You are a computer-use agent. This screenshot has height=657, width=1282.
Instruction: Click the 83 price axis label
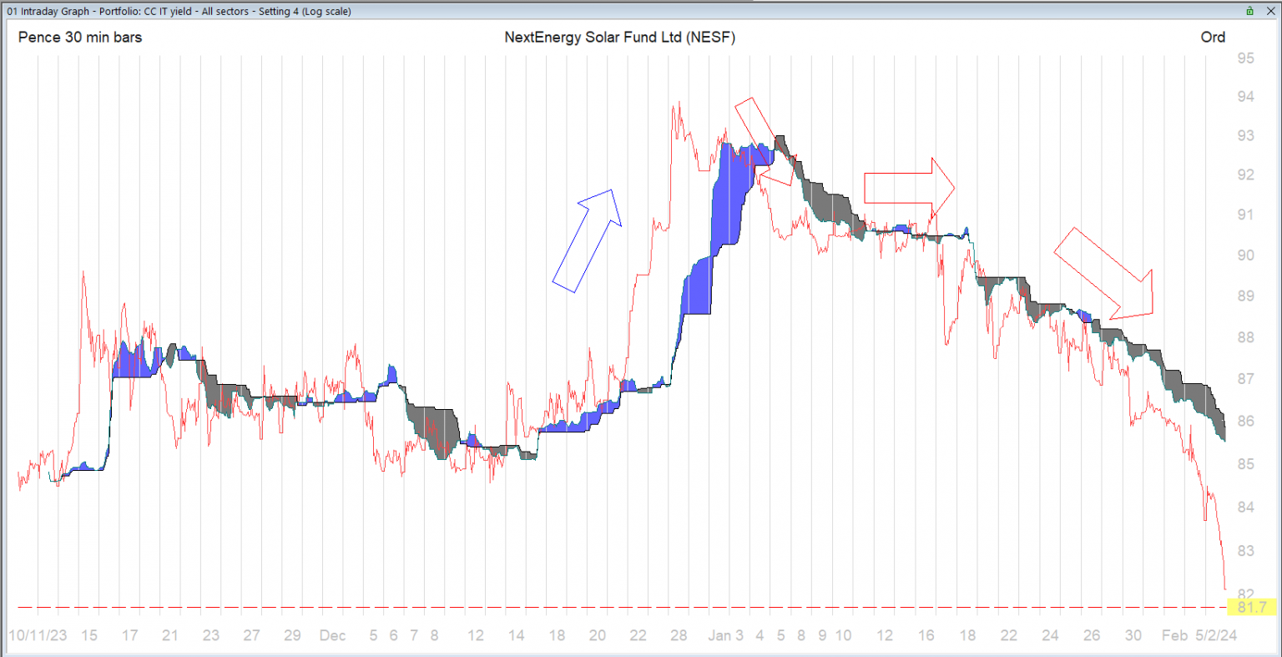tap(1245, 551)
